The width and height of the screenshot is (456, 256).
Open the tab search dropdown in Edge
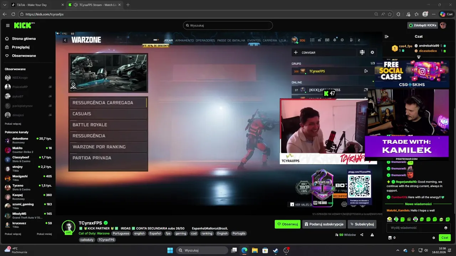coord(5,5)
